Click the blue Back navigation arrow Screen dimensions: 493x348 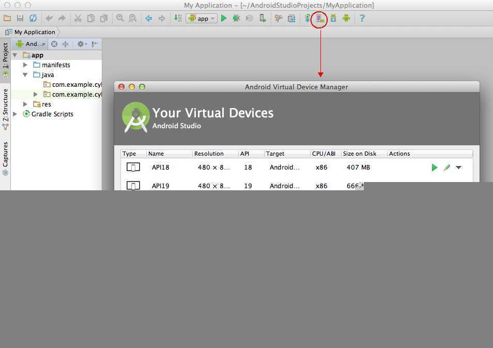point(149,18)
